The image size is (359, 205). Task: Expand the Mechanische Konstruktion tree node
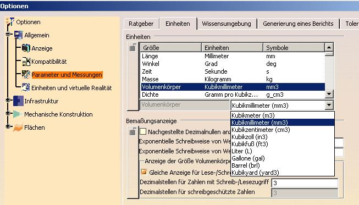(8, 113)
